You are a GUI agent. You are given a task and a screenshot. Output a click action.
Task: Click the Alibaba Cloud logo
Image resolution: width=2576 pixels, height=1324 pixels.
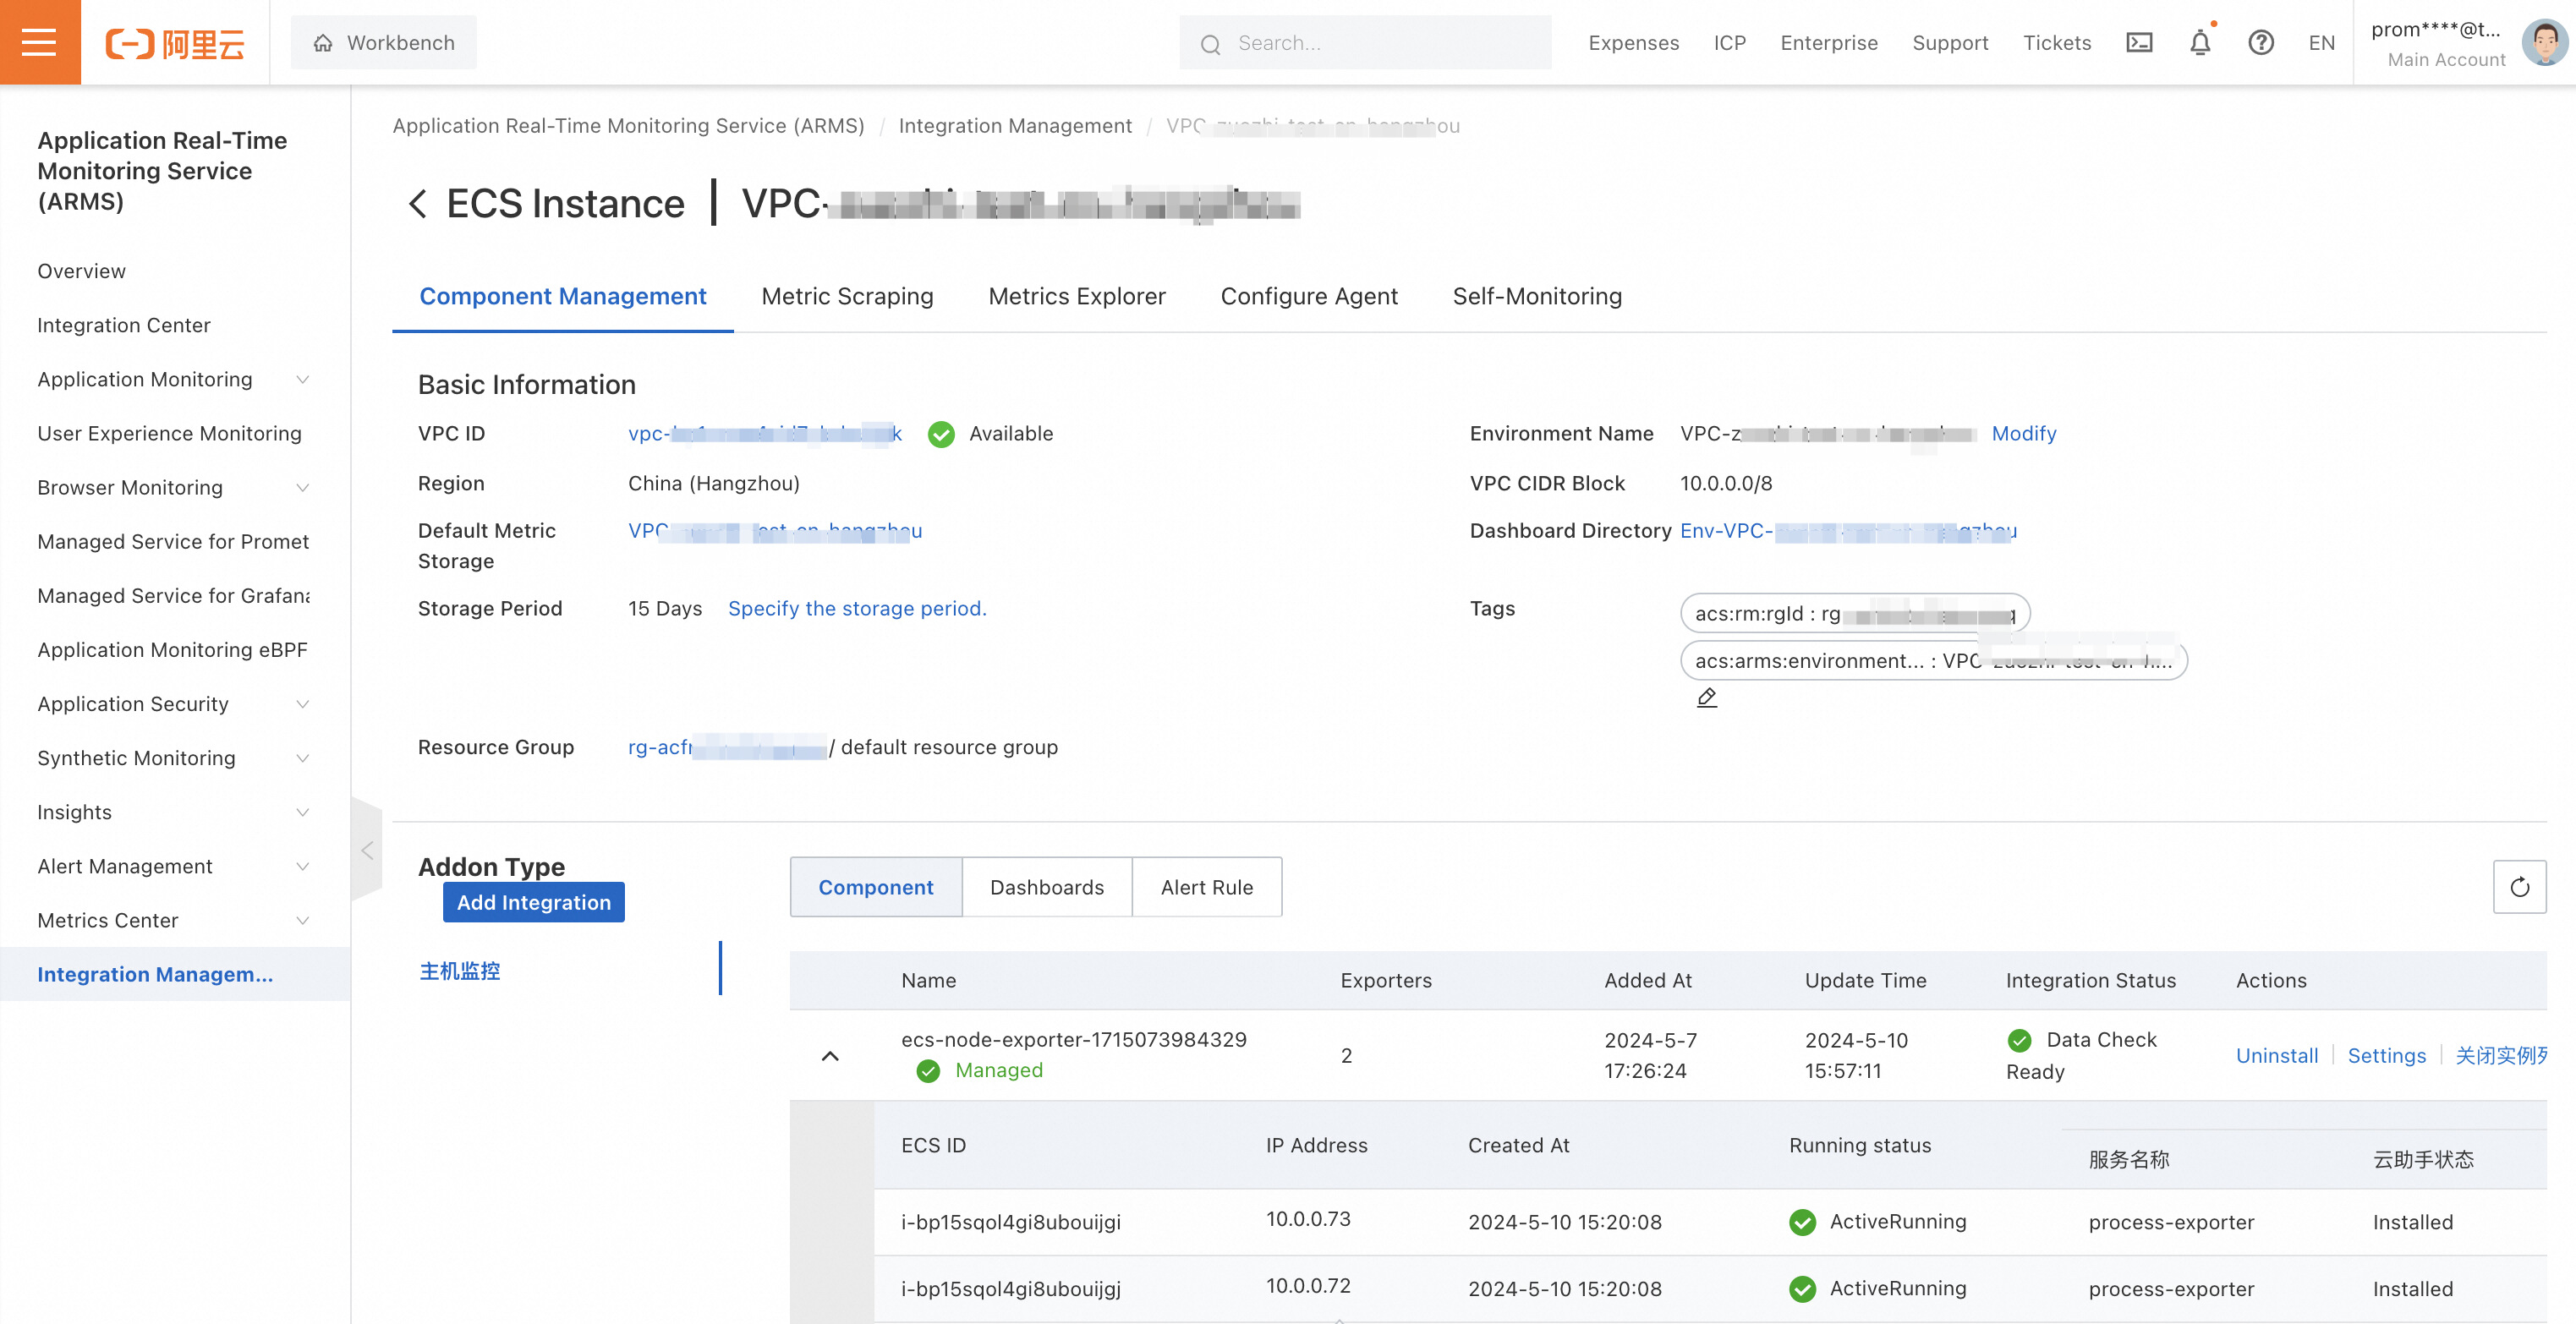[x=175, y=43]
